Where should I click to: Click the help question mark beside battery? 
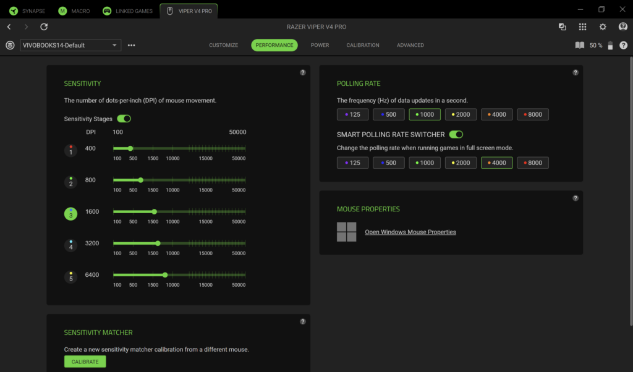[x=623, y=45]
